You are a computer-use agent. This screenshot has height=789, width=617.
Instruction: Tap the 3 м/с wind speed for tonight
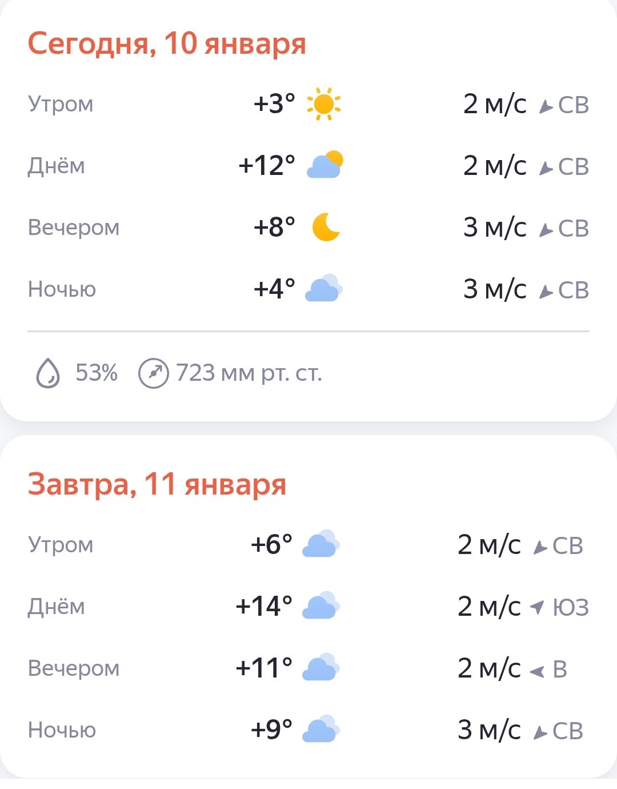(x=495, y=289)
